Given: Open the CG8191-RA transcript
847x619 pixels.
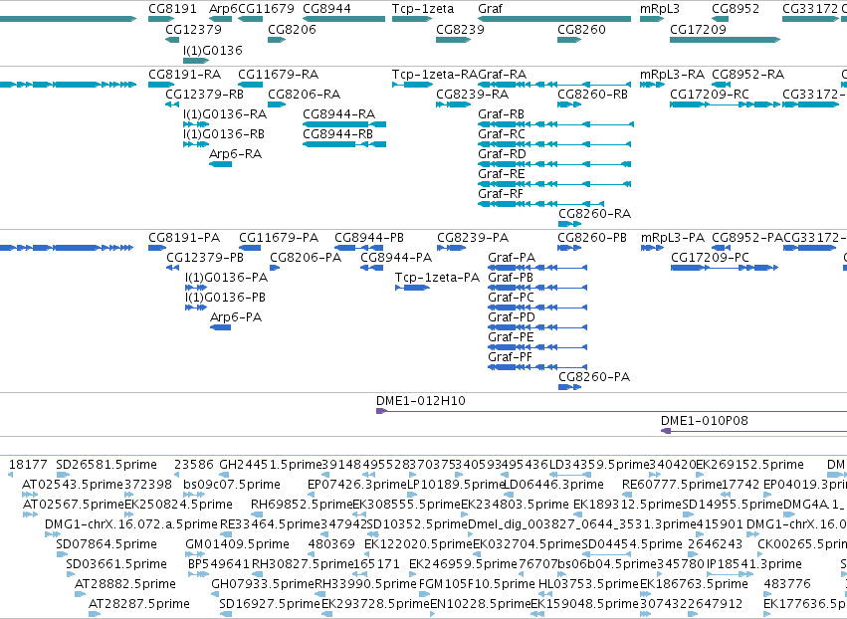Looking at the screenshot, I should 185,74.
